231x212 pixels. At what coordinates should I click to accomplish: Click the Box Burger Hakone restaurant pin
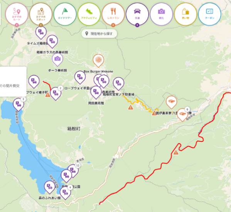[98, 60]
